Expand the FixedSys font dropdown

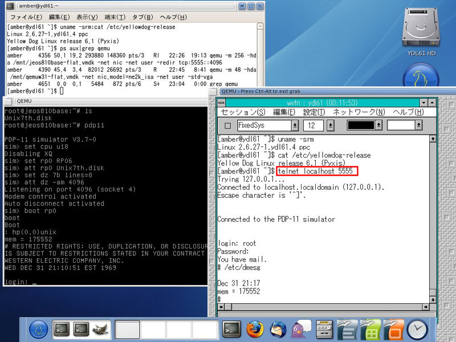click(295, 125)
